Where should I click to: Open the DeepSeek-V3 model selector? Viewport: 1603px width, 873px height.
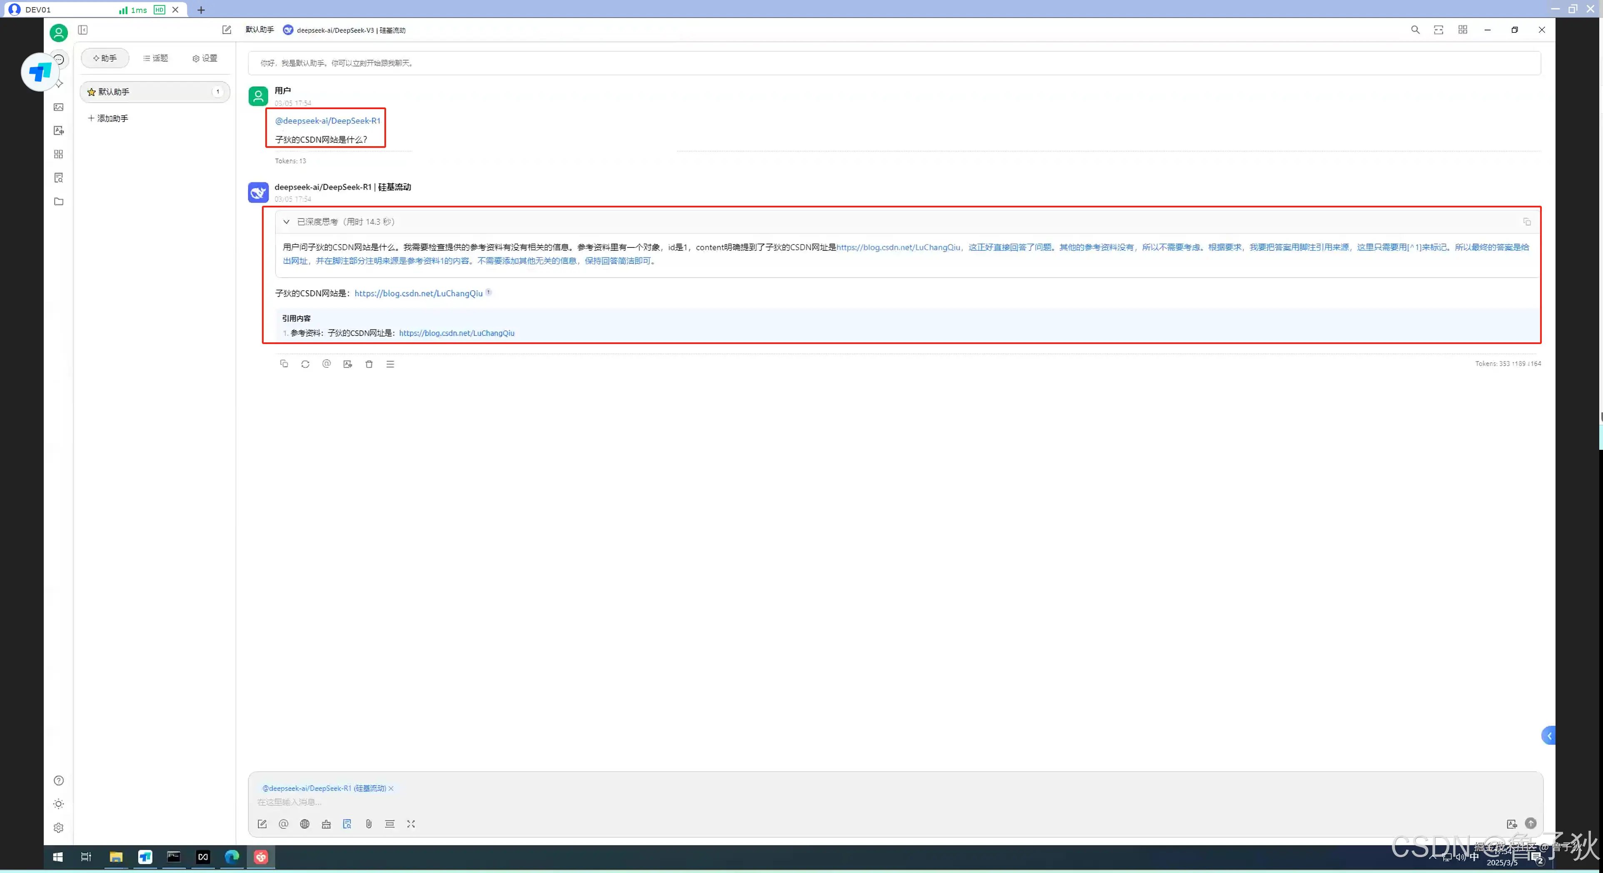point(344,30)
